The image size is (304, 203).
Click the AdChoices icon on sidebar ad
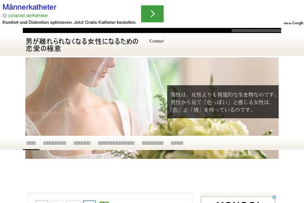click(274, 197)
